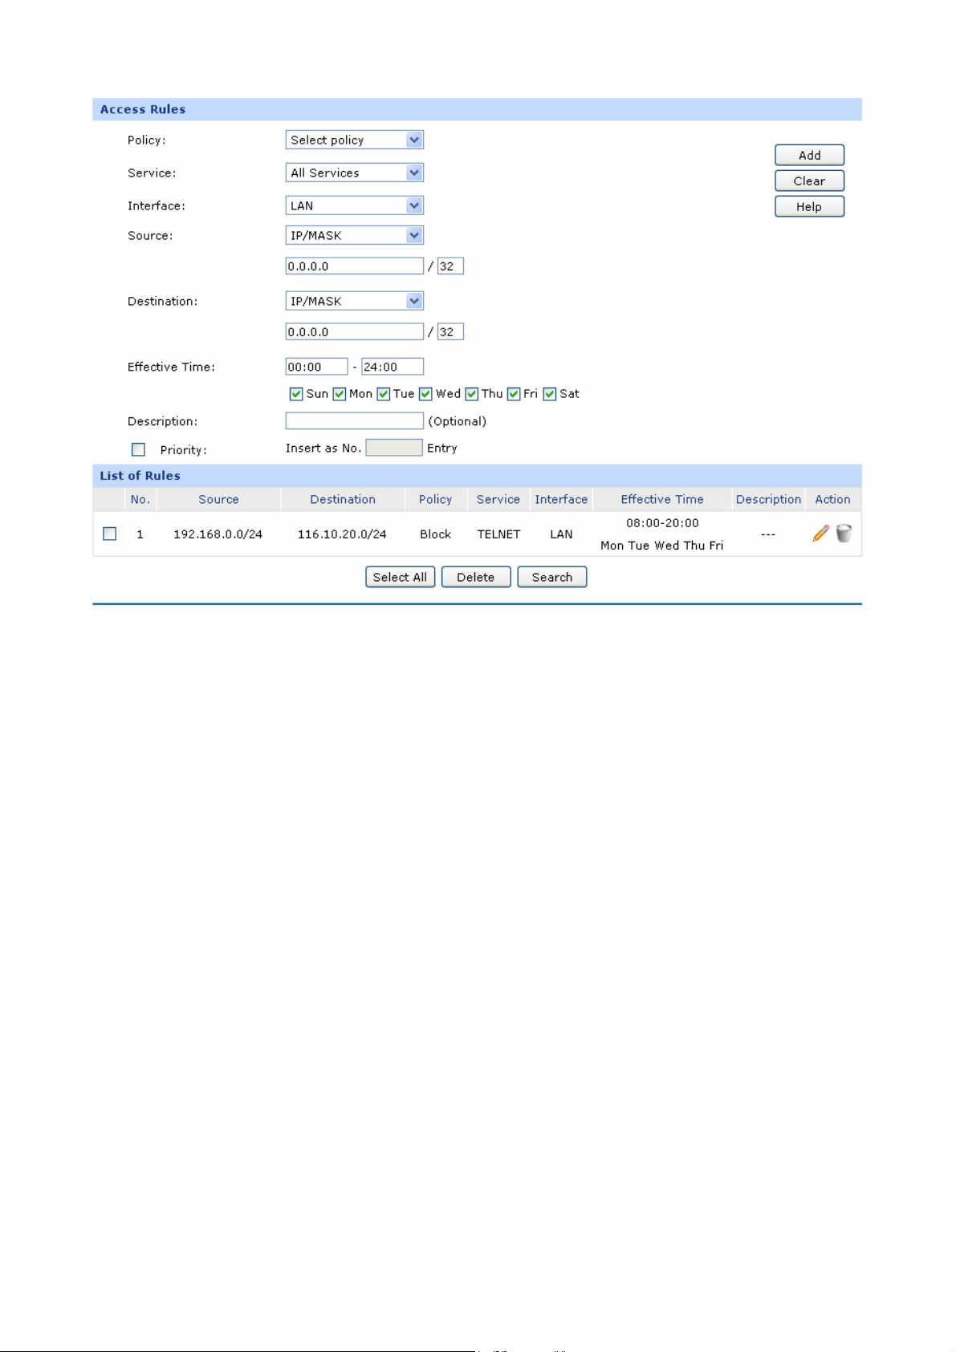Delete rule 1 using trash icon
The image size is (956, 1352).
point(844,534)
